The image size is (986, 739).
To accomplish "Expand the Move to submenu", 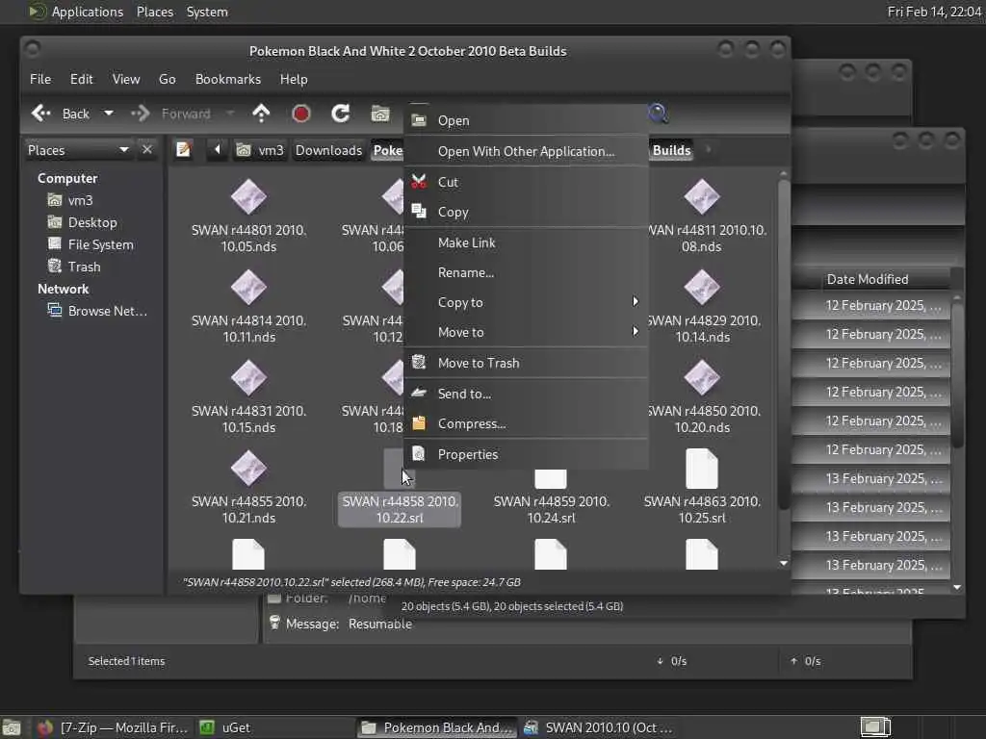I will 527,332.
